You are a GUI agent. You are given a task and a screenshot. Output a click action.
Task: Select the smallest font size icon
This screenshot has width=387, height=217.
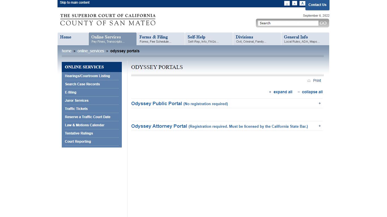(x=287, y=3)
